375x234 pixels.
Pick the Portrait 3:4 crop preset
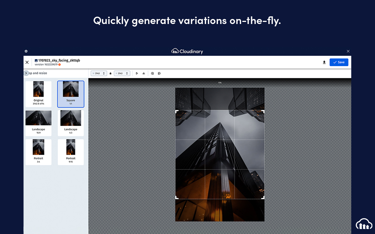tap(38, 152)
